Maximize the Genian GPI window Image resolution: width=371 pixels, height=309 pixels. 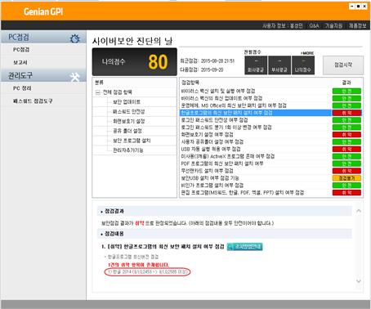(358, 7)
